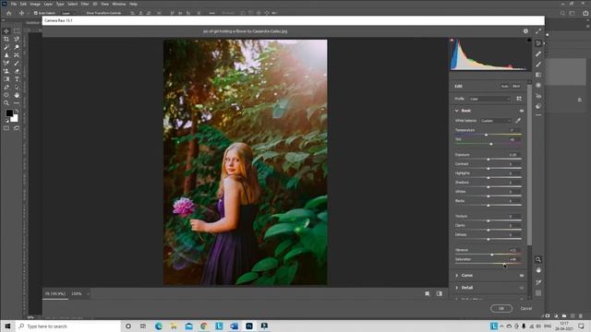Select Photoshop Eraser tool
591x332 pixels.
coord(17,71)
